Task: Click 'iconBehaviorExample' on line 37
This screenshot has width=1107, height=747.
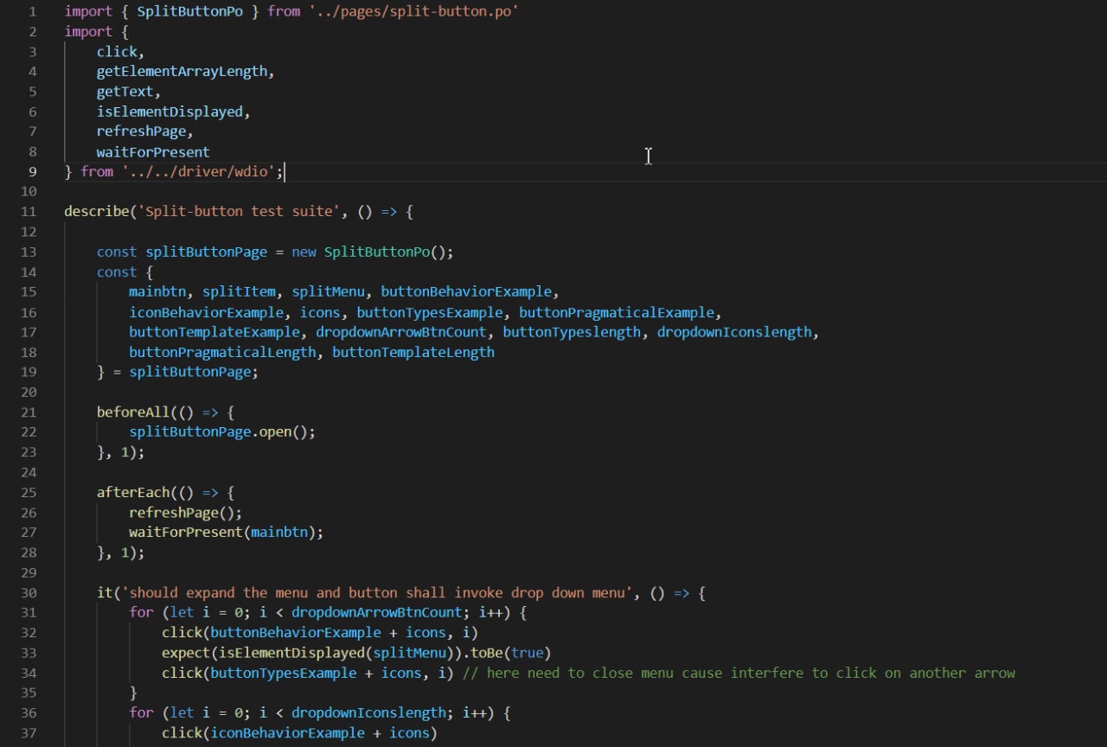Action: (287, 732)
